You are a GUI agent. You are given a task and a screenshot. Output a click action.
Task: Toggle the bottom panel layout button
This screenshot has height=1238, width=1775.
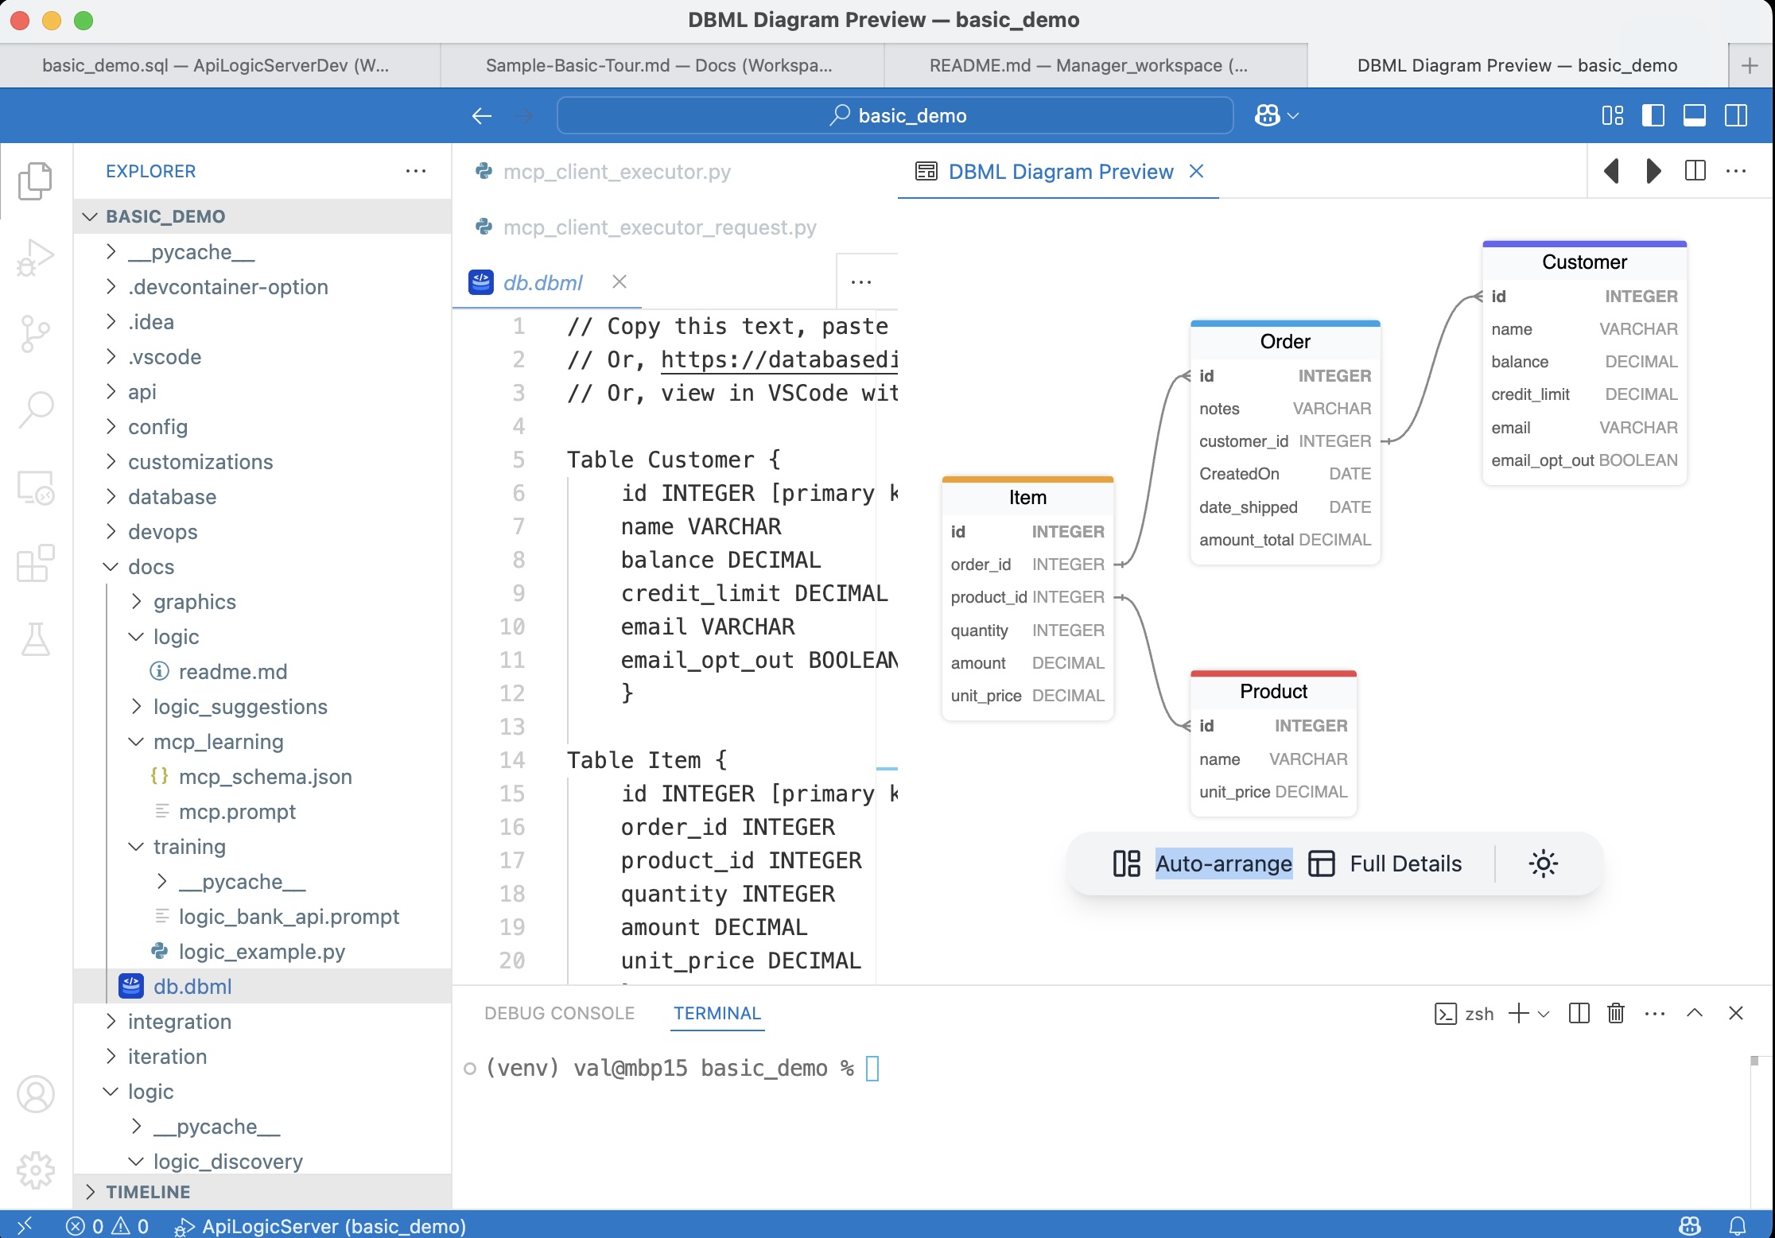1694,116
